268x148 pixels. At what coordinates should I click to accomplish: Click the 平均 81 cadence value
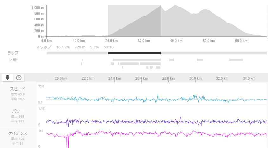[18, 143]
